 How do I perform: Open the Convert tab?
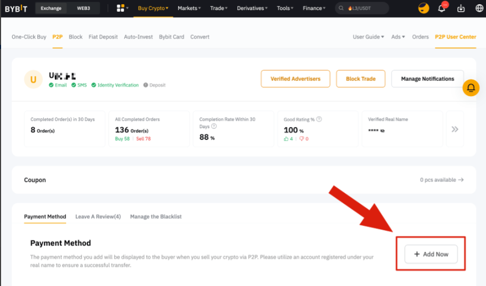pos(200,37)
